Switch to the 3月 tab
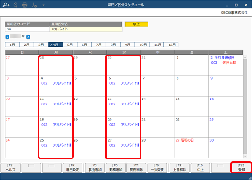This screenshot has height=180, width=252. (x=41, y=45)
